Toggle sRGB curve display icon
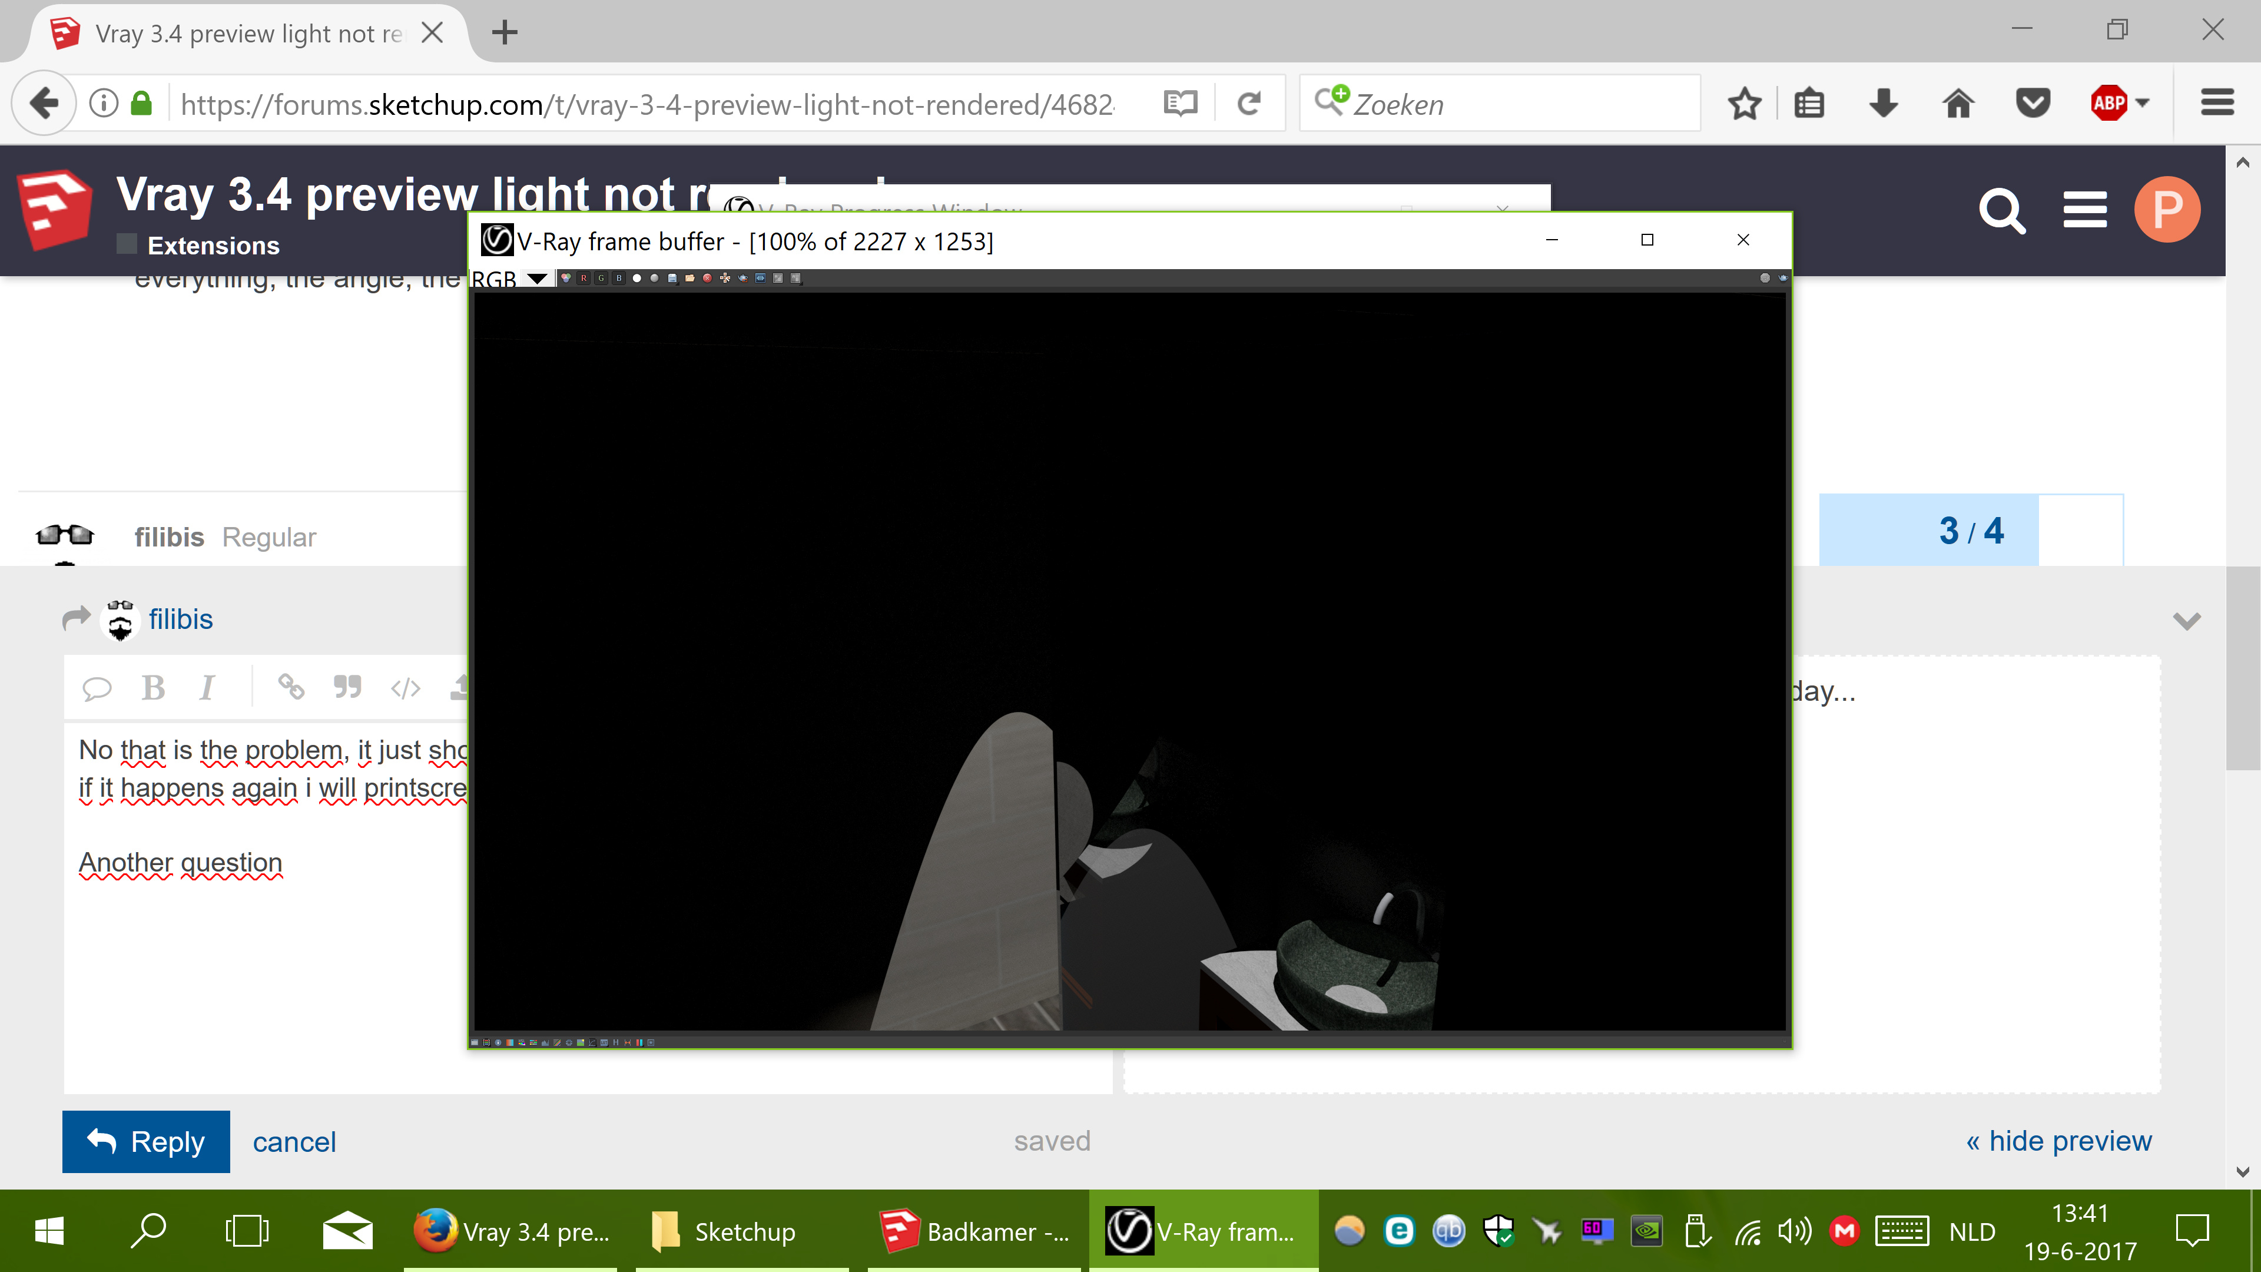The image size is (2261, 1272). tap(592, 1043)
